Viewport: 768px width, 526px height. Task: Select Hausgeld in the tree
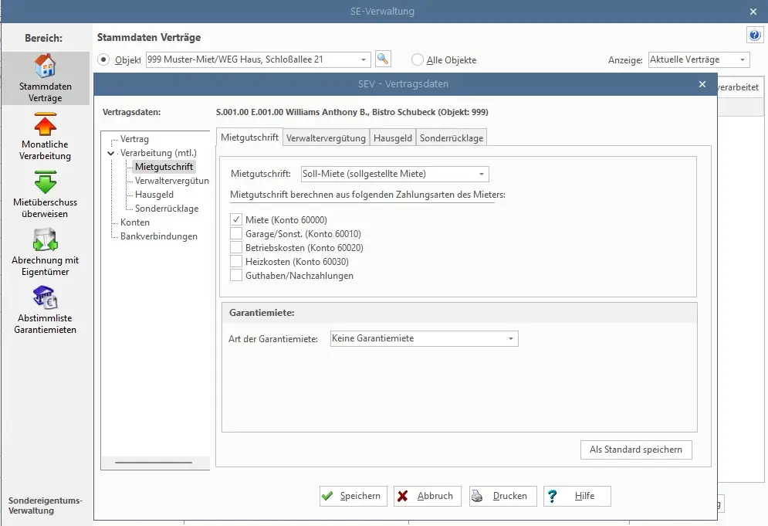pos(154,195)
